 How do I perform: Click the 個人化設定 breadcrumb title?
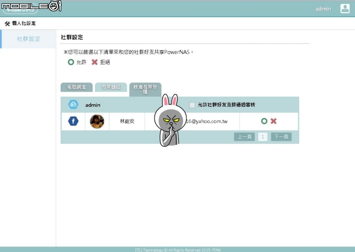[x=24, y=23]
